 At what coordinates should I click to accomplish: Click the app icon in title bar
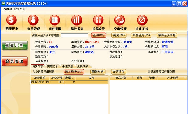point(3,3)
